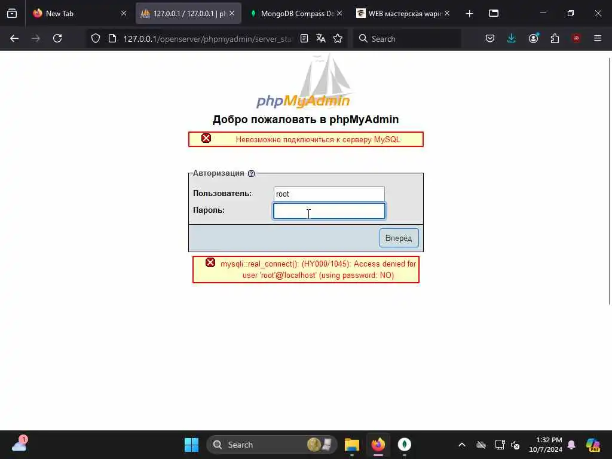Screen dimensions: 612x459
Task: Click the Firefox taskbar icon
Action: coord(378,445)
